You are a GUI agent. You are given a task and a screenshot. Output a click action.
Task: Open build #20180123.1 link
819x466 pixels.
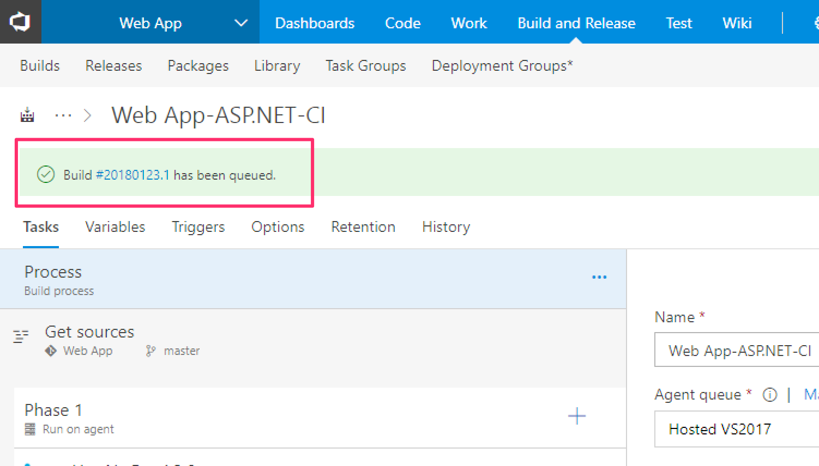click(133, 175)
